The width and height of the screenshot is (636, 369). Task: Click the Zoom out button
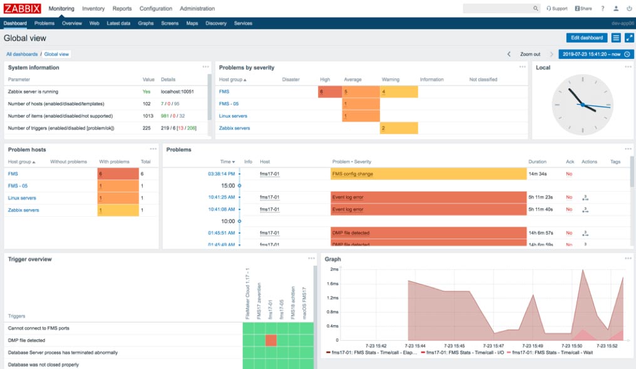point(530,54)
